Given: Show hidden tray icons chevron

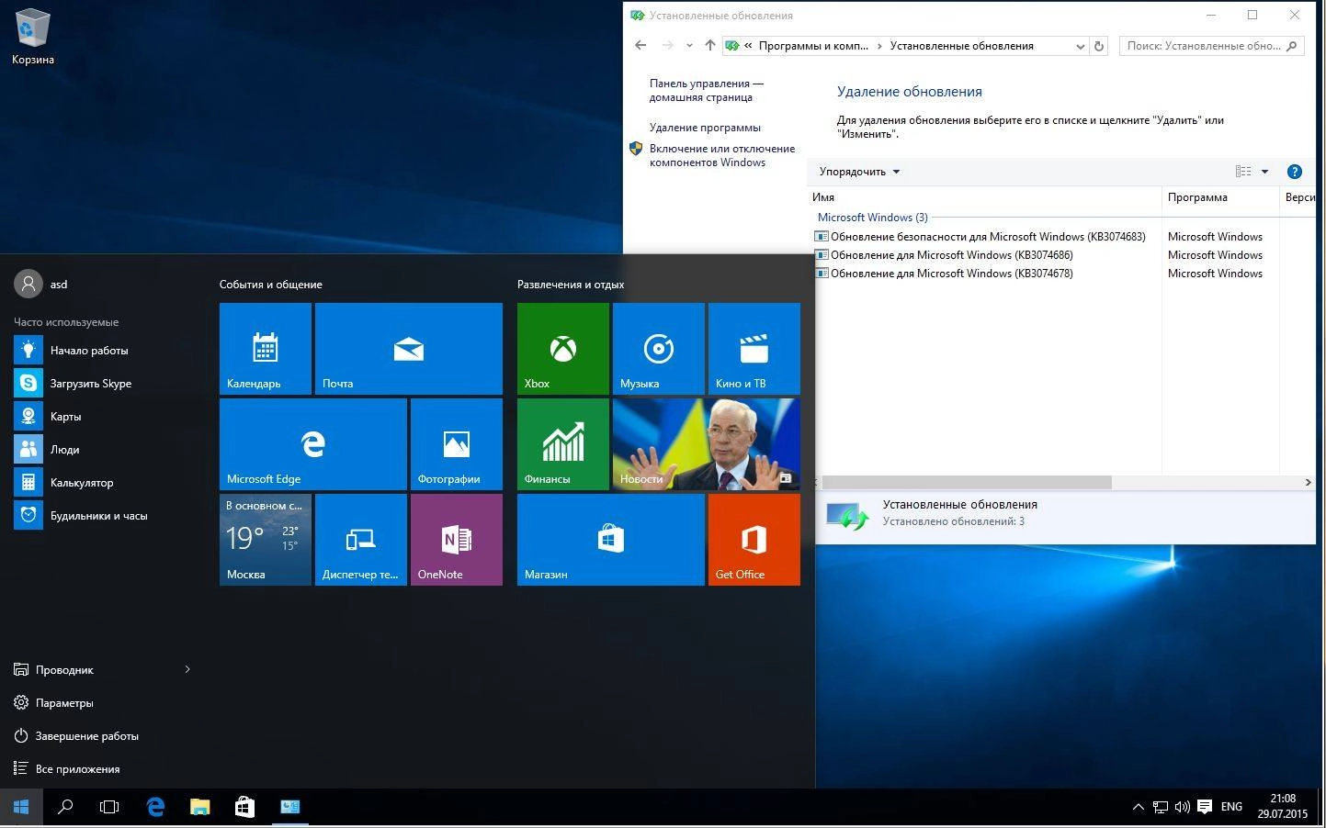Looking at the screenshot, I should 1138,808.
